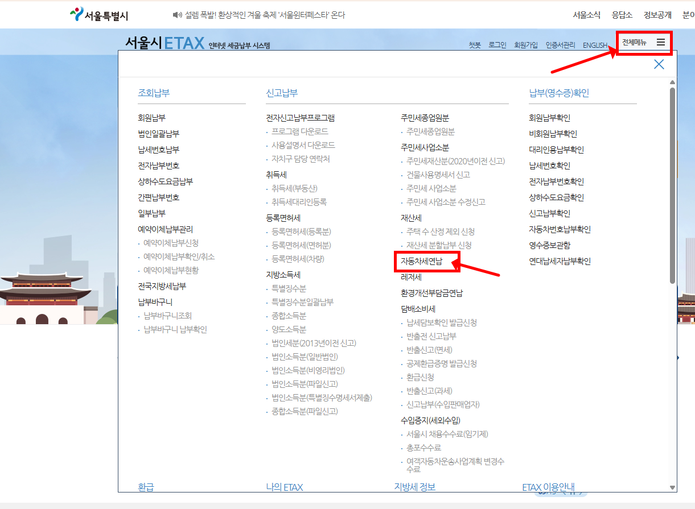The width and height of the screenshot is (695, 509).
Task: Open 등록면허세(차량)
Action: pyautogui.click(x=298, y=259)
